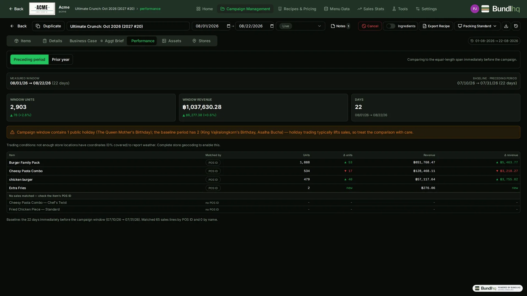Screen dimensions: 527x296
Task: Click the campaign breadcrumb link
Action: 105,9
